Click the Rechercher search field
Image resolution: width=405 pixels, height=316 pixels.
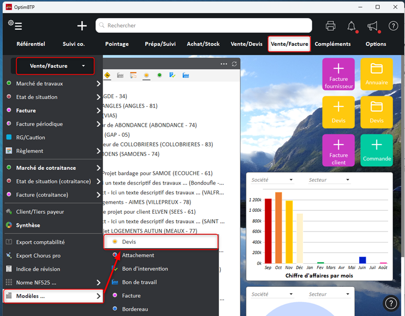tap(203, 26)
